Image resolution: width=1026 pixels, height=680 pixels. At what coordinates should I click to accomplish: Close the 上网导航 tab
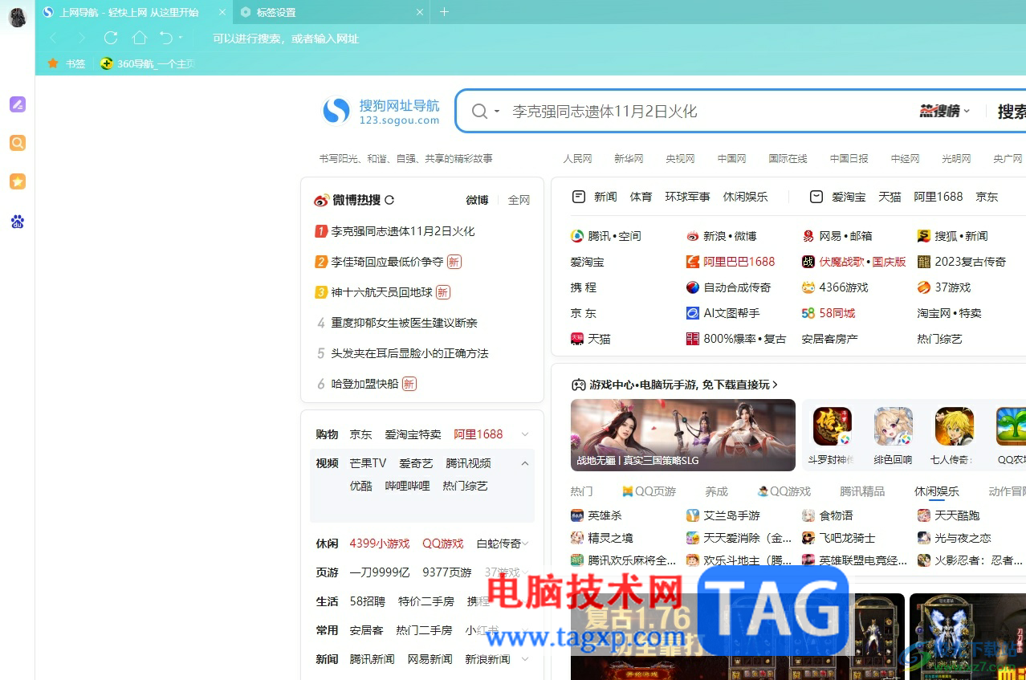[222, 12]
